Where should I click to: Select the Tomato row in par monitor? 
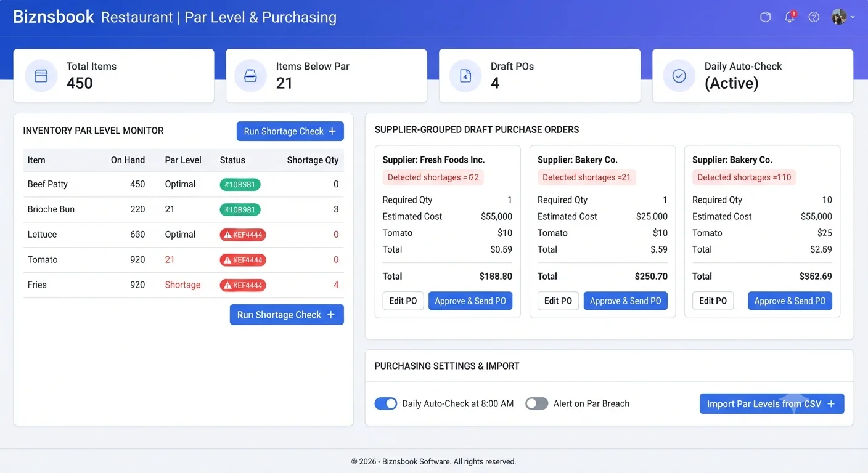click(183, 260)
